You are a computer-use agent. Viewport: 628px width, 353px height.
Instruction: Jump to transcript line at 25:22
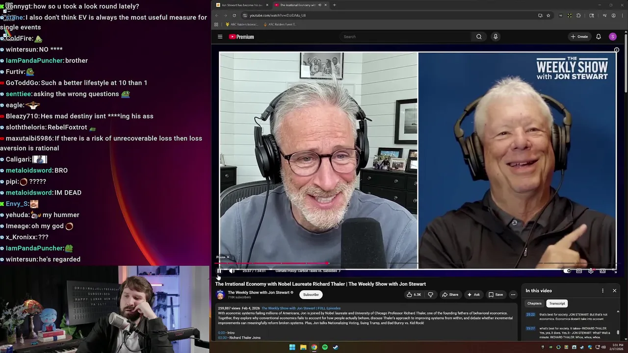[530, 314]
